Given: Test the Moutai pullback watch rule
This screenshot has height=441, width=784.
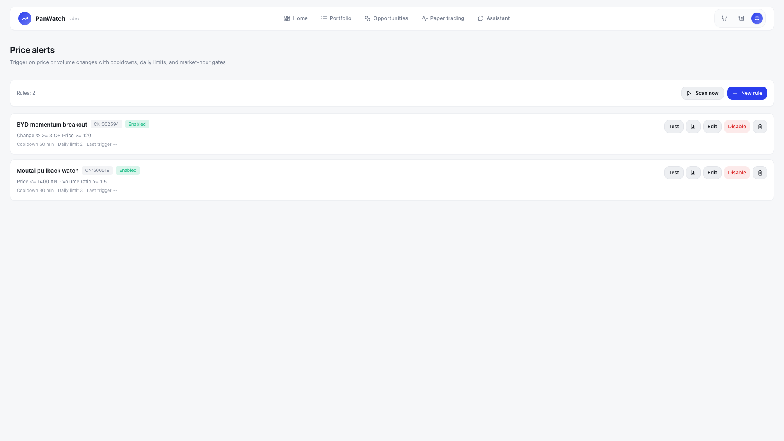Looking at the screenshot, I should (x=674, y=173).
